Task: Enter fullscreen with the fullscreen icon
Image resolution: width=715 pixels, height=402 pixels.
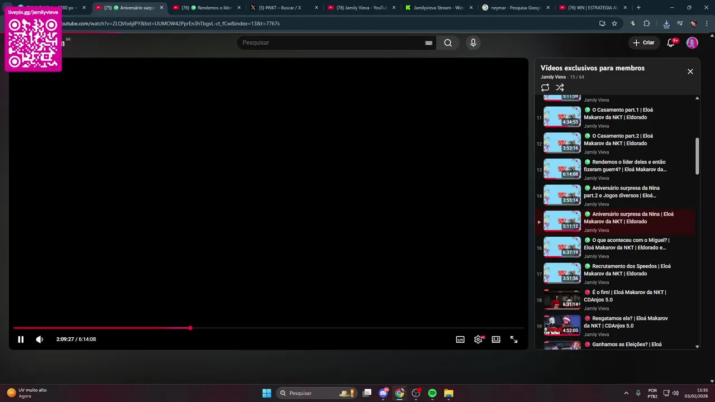Action: [514, 339]
